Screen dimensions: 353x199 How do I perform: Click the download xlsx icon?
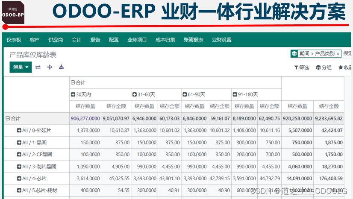click(61, 67)
